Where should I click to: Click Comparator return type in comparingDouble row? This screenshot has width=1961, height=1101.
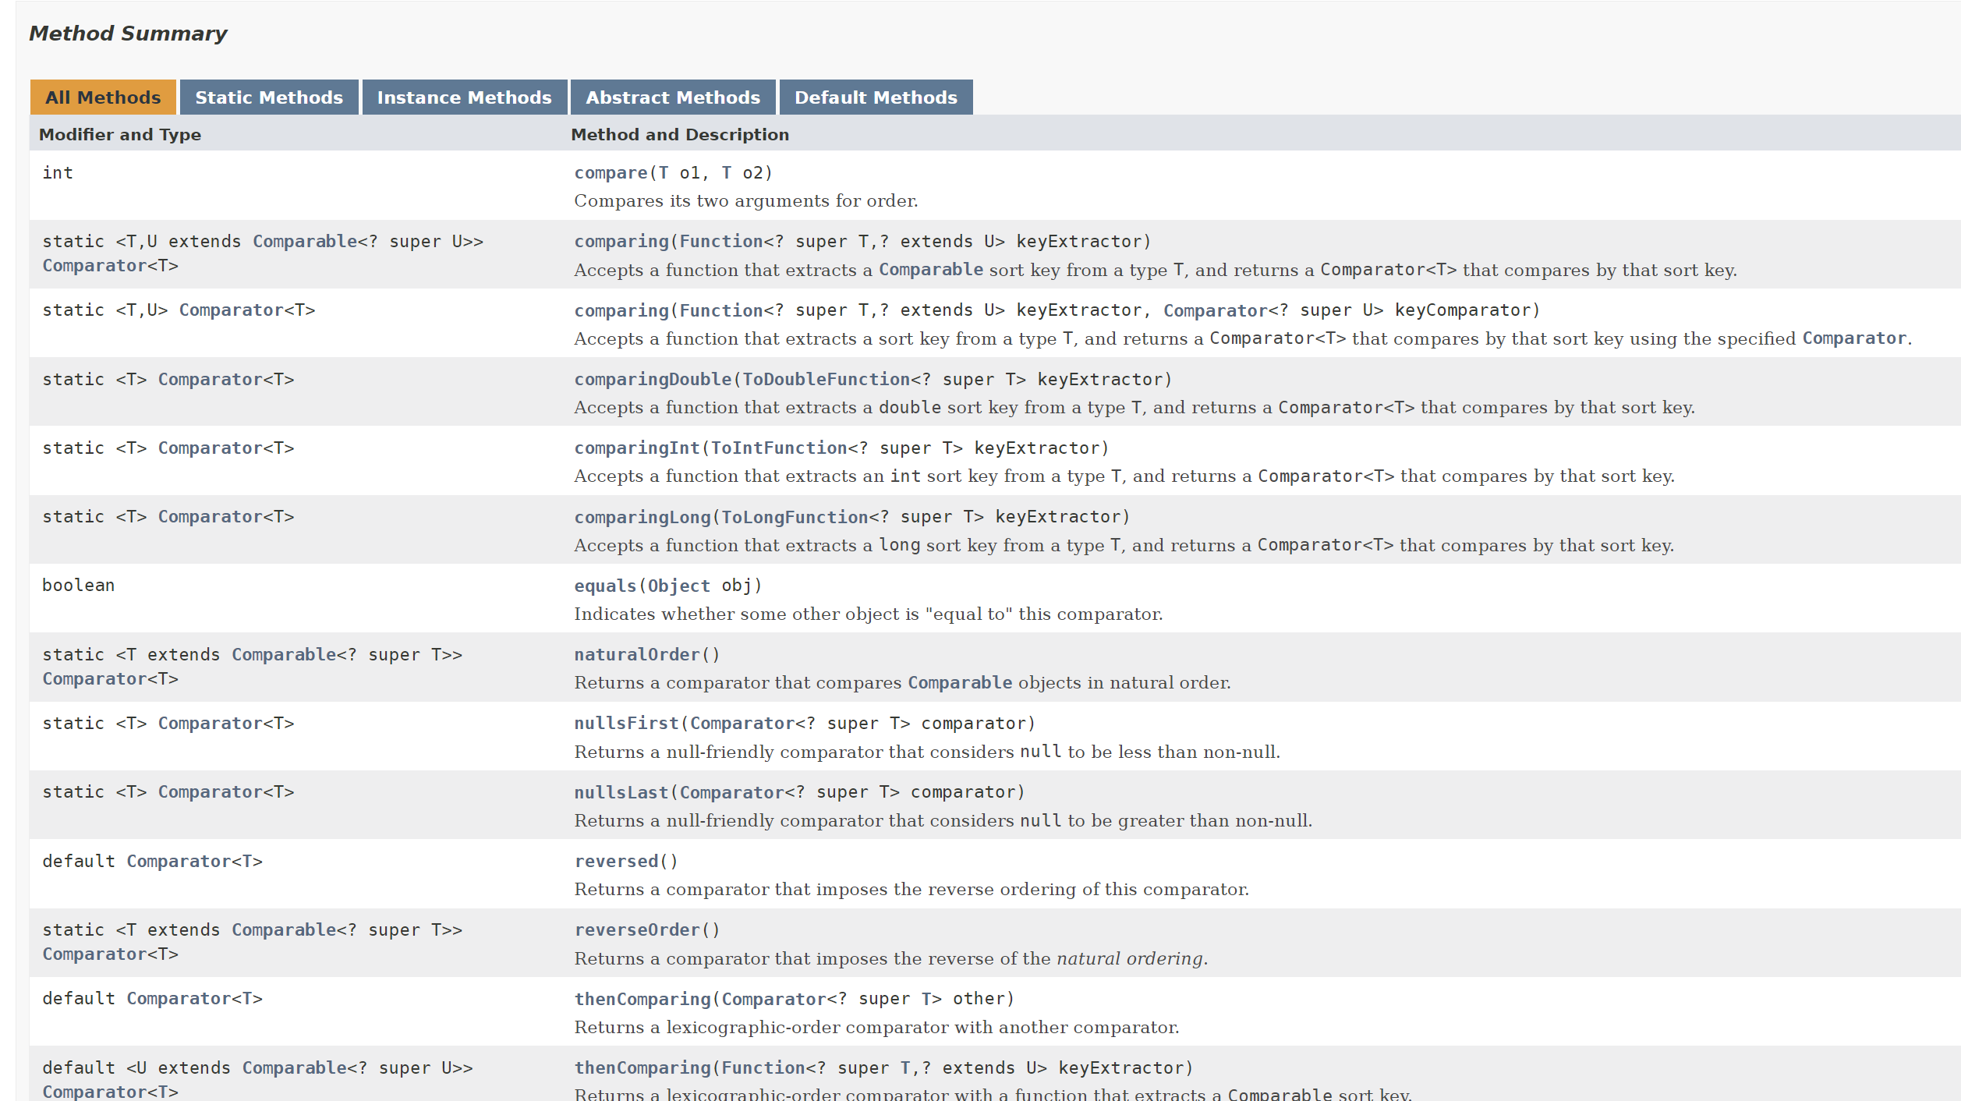point(210,380)
